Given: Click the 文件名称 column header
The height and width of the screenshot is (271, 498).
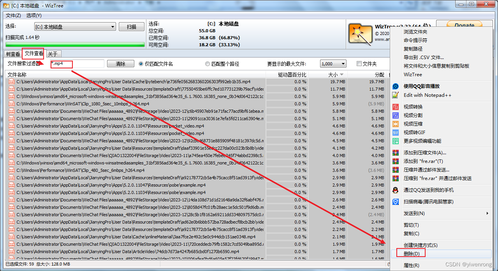Looking at the screenshot, I should 136,75.
